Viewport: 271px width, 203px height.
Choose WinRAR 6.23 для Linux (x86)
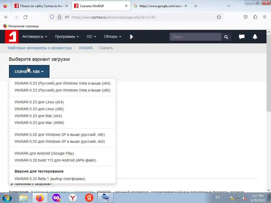click(x=39, y=109)
